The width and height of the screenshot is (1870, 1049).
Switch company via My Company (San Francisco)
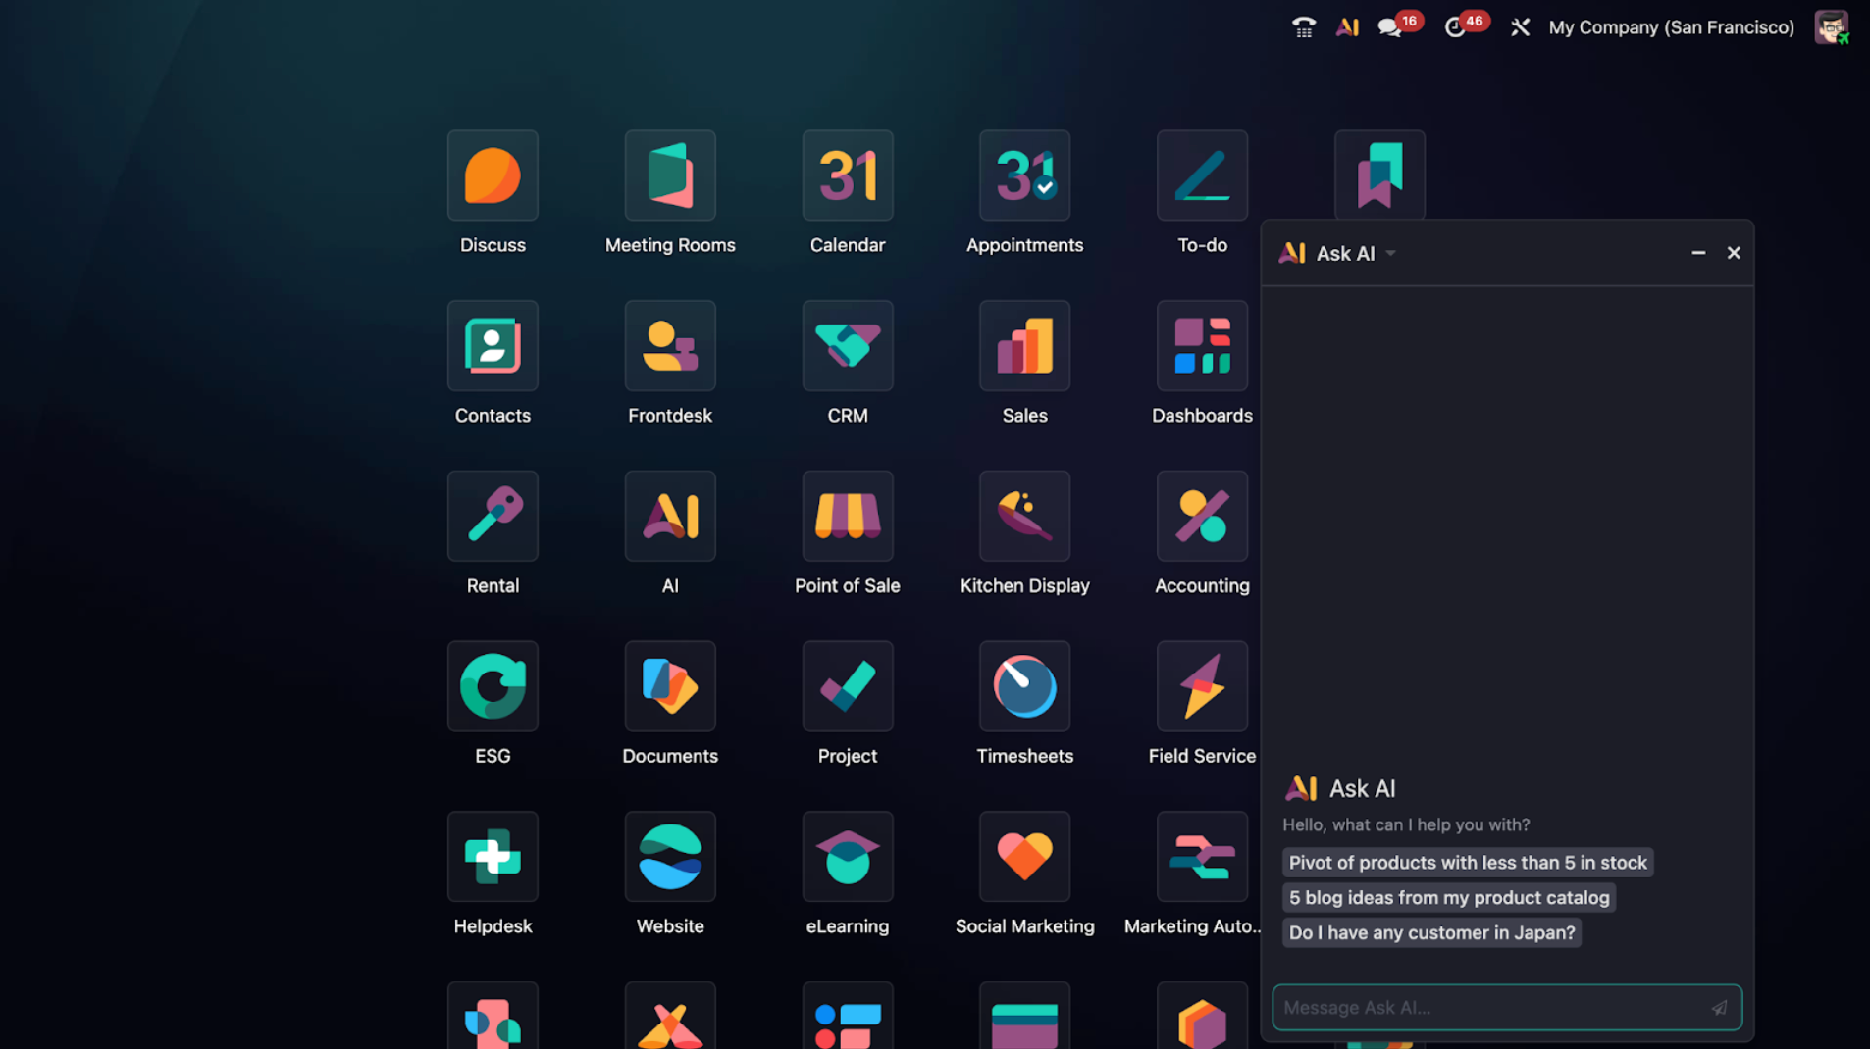(x=1671, y=27)
